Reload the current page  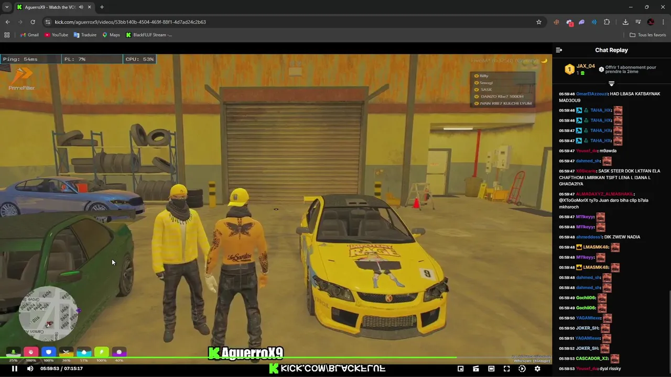pos(33,22)
